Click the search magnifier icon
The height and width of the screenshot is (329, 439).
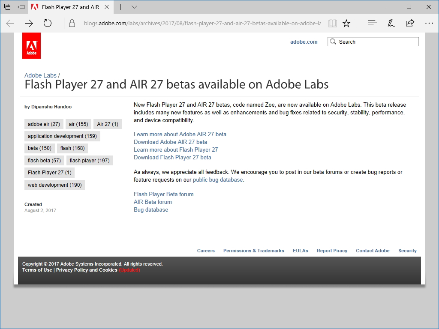[x=333, y=42]
